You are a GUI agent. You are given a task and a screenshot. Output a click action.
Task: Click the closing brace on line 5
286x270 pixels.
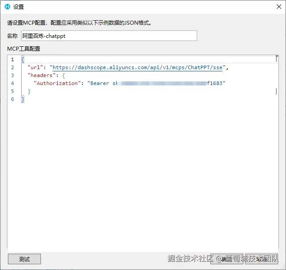pos(29,91)
